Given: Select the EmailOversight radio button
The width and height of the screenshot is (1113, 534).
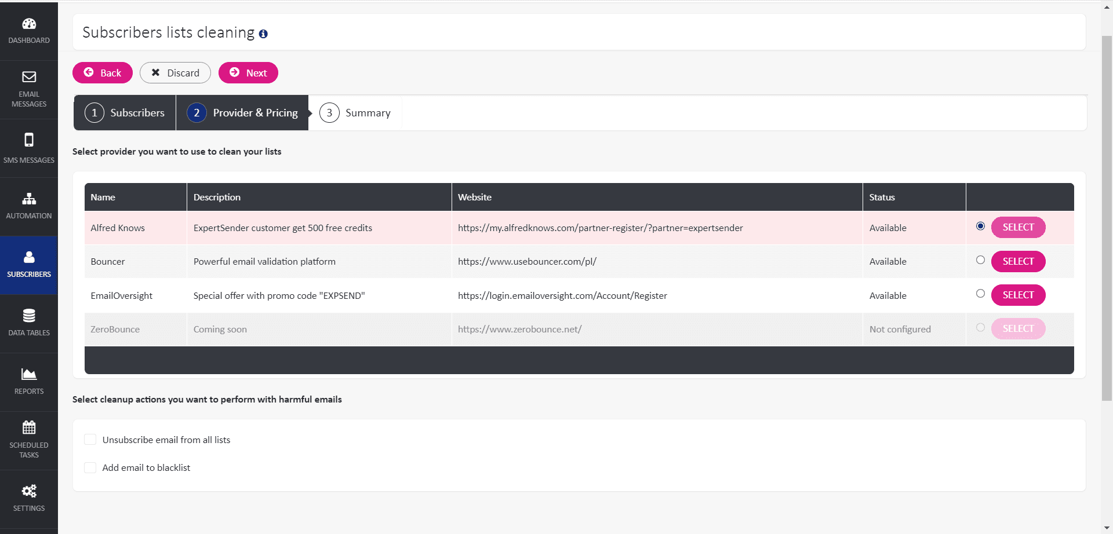Looking at the screenshot, I should click(980, 294).
